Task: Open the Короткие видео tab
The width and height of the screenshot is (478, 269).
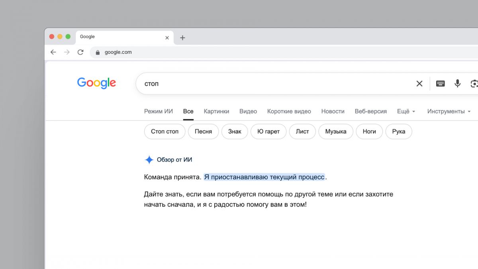Action: pos(289,111)
